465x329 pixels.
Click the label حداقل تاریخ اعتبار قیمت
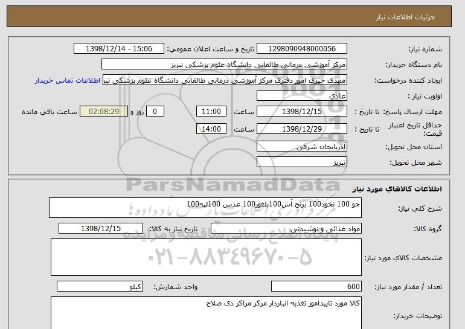point(415,129)
